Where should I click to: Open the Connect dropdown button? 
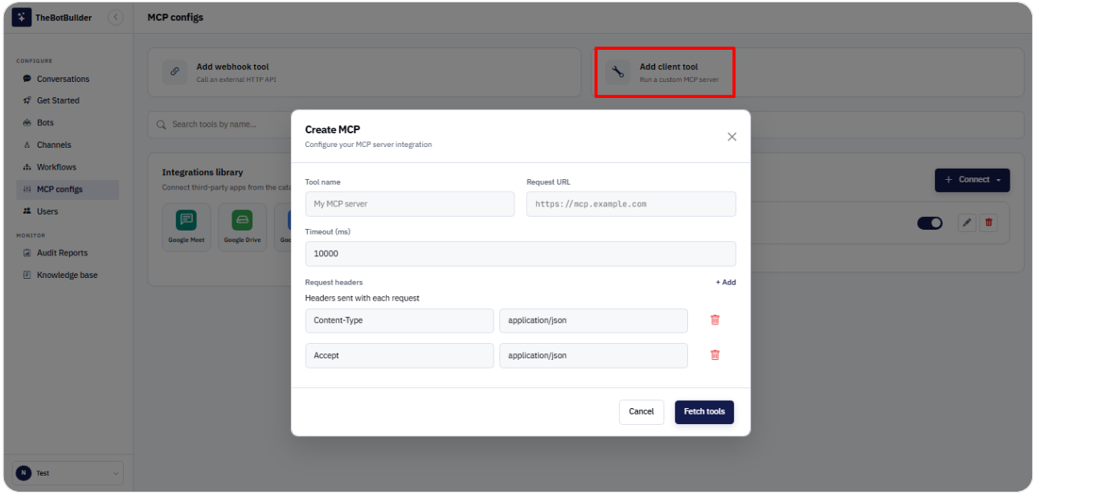pyautogui.click(x=972, y=180)
